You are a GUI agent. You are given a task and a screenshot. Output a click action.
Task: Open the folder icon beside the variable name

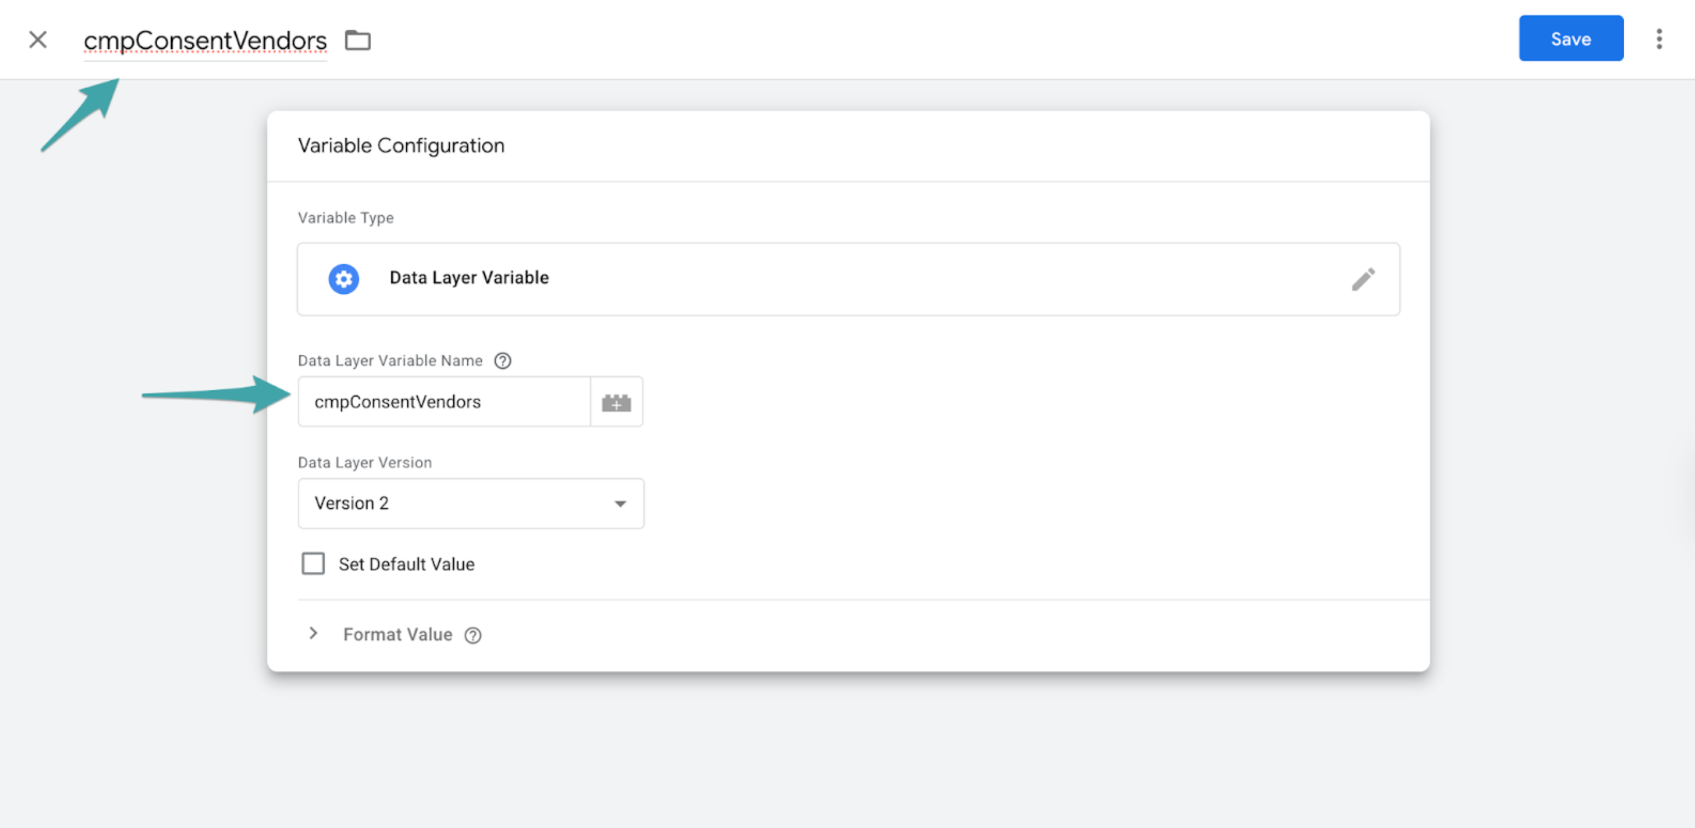(x=358, y=40)
